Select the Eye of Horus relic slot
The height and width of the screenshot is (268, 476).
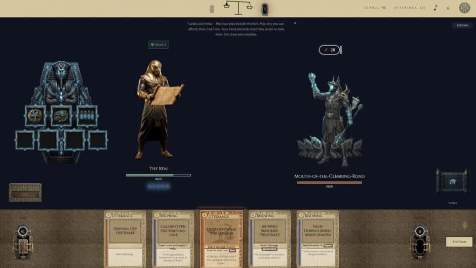pos(61,116)
